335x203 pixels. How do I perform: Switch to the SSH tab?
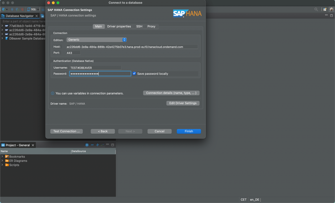tap(139, 26)
